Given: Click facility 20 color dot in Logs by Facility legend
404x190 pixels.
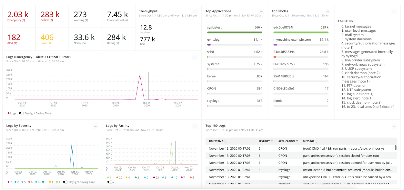Looking at the screenshot, I should click(x=117, y=177).
